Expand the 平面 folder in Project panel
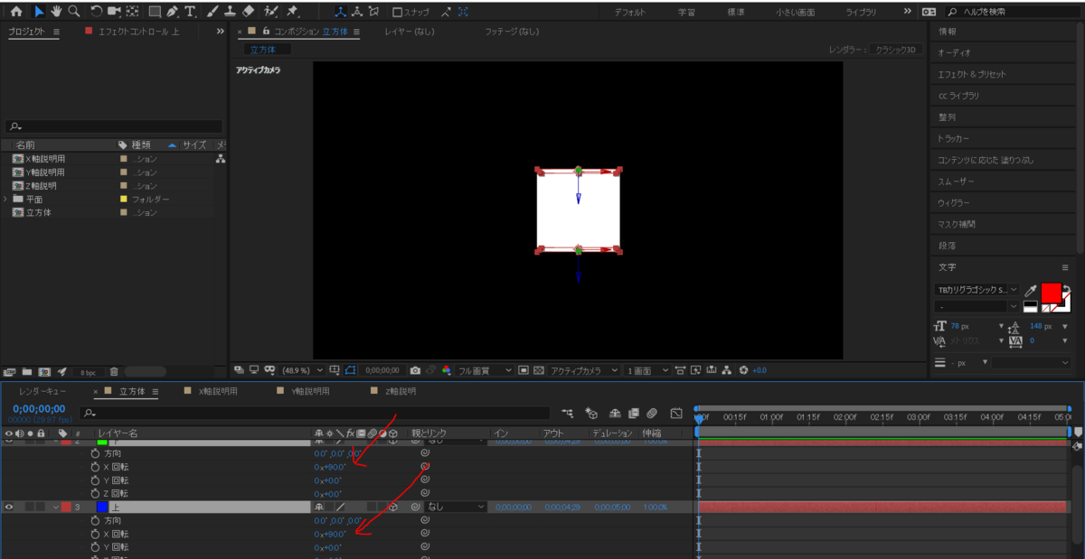The image size is (1085, 559). (x=5, y=199)
